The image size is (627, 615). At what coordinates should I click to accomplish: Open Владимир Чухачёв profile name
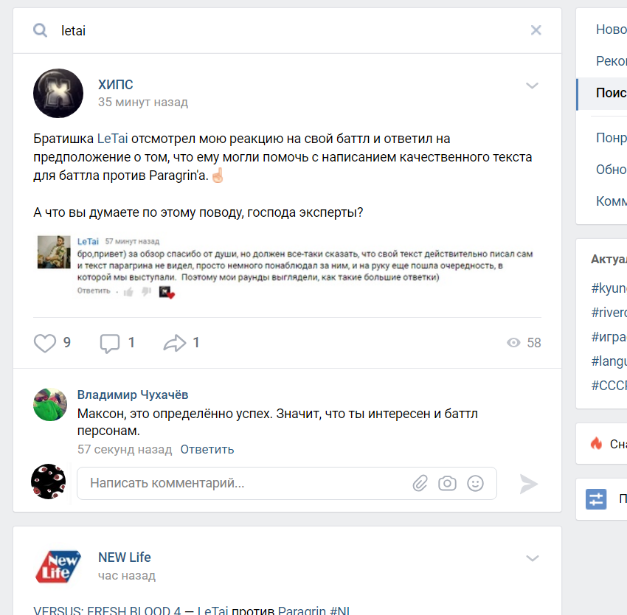133,395
